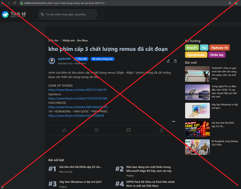Click the Xu hướng heading

(192, 41)
